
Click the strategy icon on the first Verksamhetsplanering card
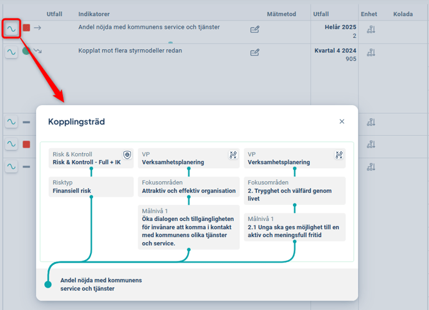pyautogui.click(x=233, y=155)
